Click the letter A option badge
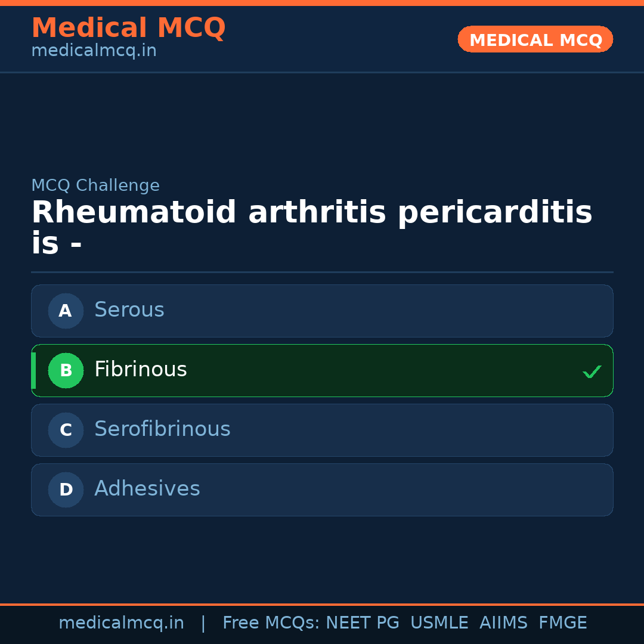The height and width of the screenshot is (644, 644). [x=66, y=311]
